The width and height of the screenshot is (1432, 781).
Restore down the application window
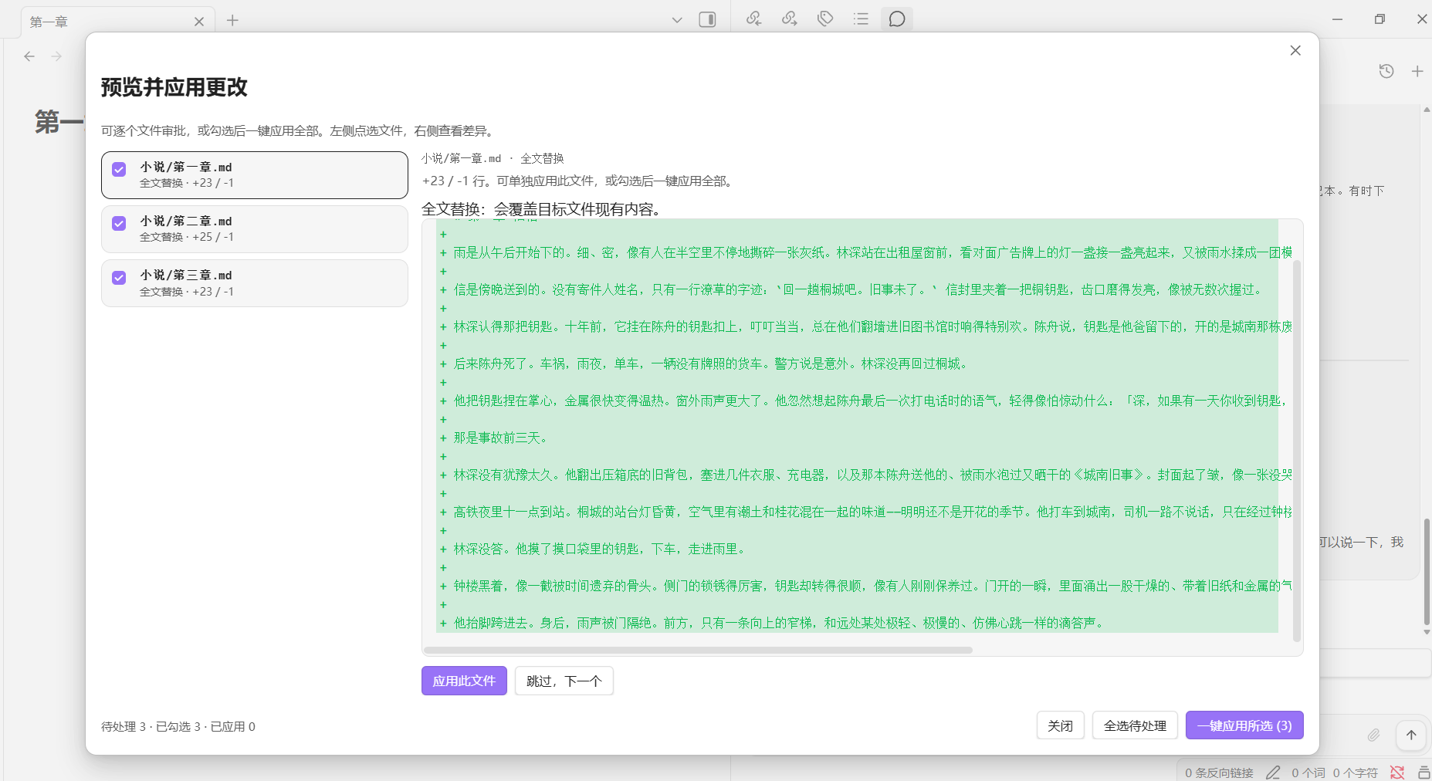(1380, 19)
